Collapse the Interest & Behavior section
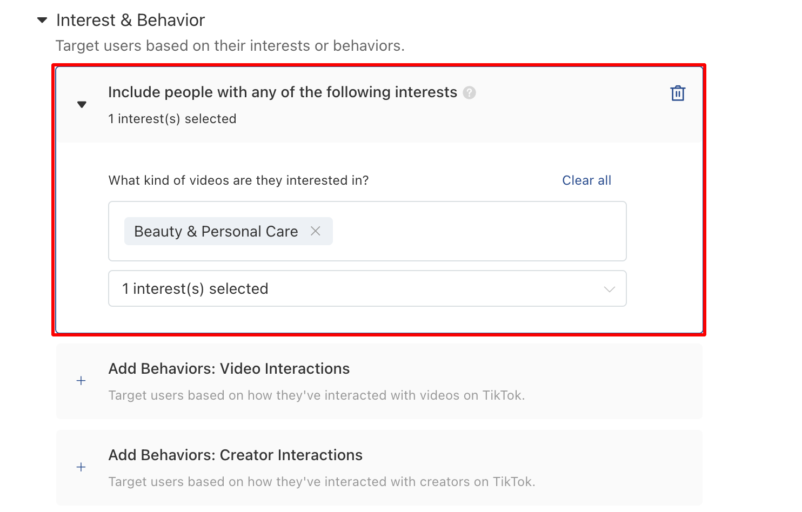 click(x=42, y=21)
